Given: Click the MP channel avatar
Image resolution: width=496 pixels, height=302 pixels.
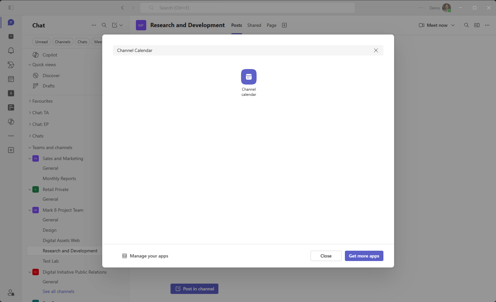Looking at the screenshot, I should 141,25.
